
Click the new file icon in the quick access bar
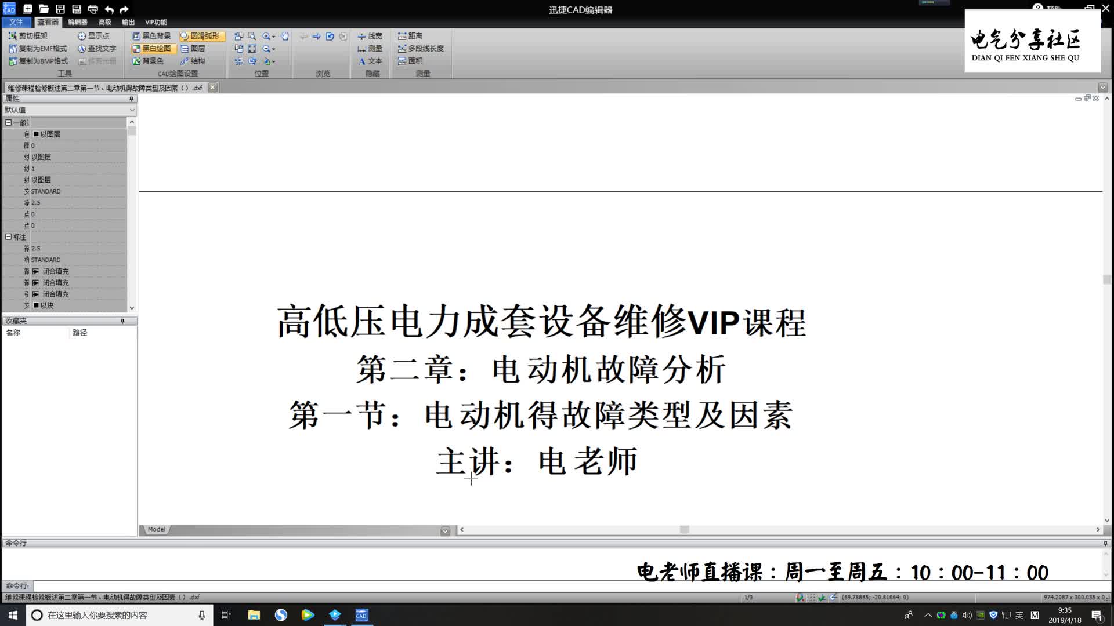pyautogui.click(x=27, y=9)
